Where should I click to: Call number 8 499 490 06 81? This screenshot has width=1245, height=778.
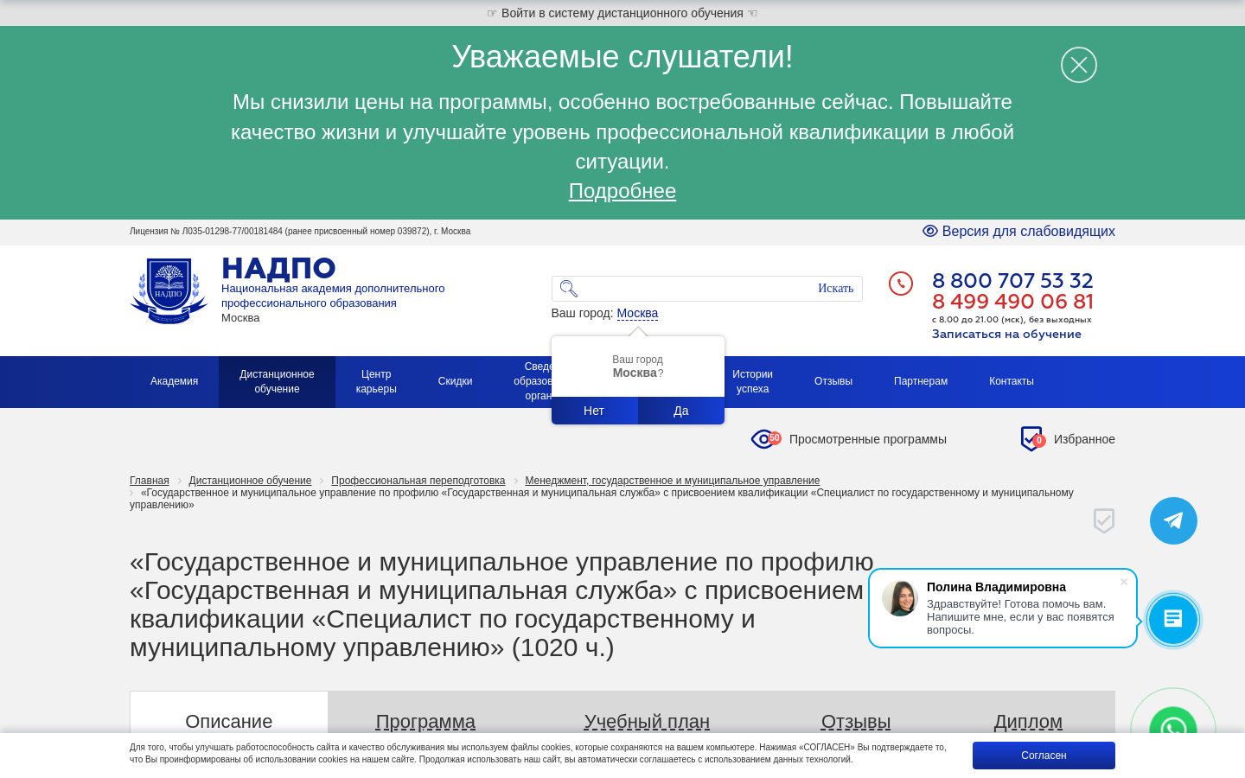pos(1012,302)
